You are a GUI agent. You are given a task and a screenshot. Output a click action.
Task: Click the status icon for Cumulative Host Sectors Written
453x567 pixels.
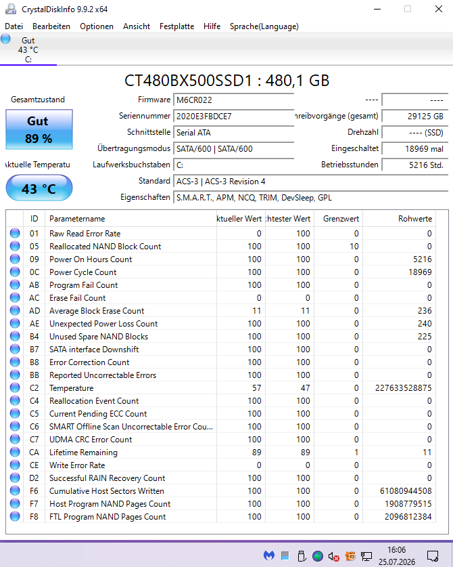(x=15, y=490)
